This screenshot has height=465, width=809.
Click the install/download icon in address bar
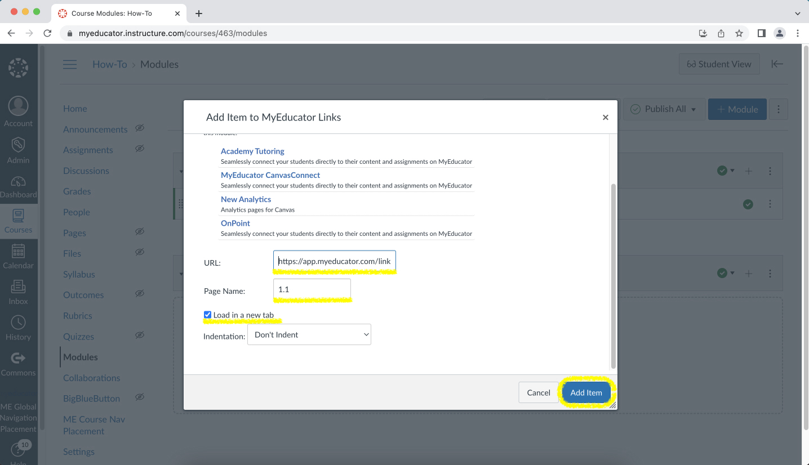click(x=703, y=33)
